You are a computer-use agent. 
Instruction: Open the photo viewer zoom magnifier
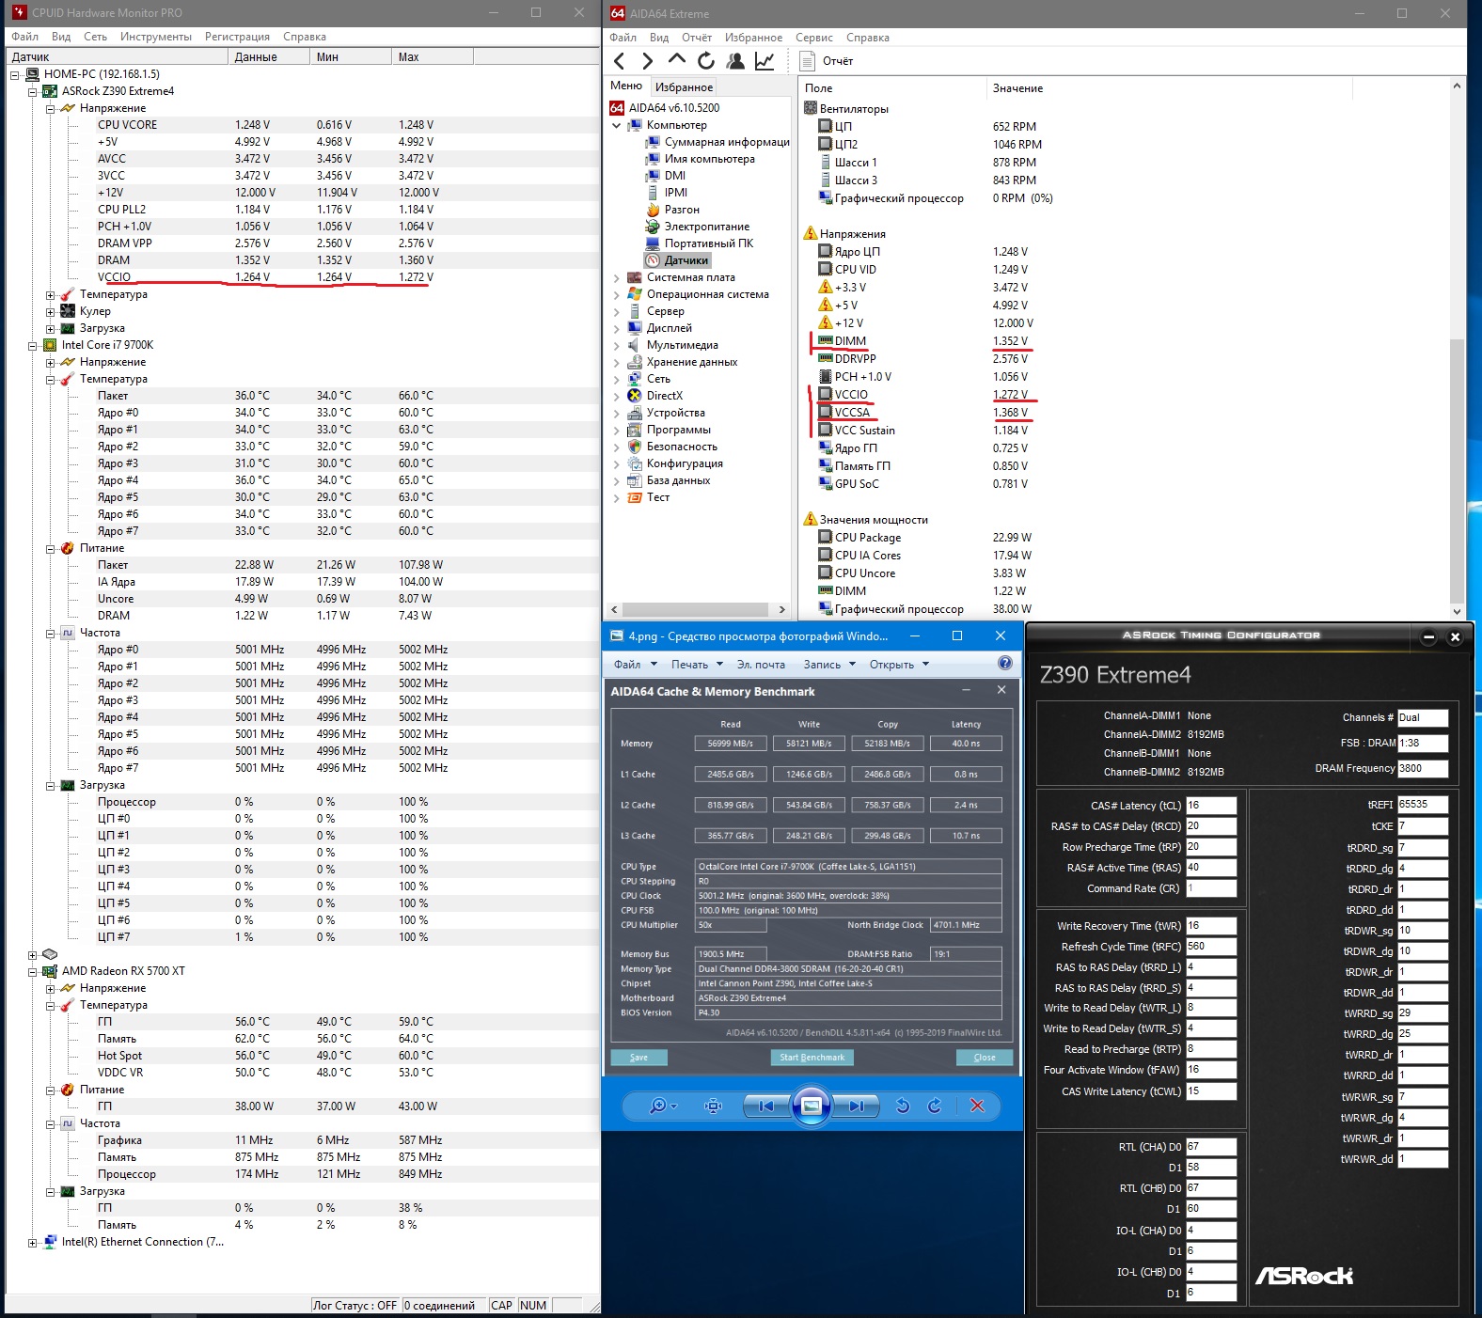[x=663, y=1106]
